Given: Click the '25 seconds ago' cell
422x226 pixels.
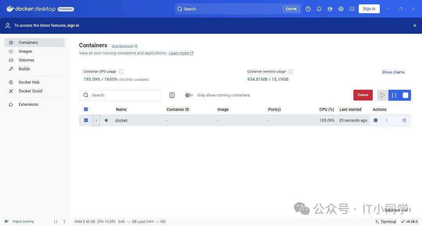Looking at the screenshot, I should click(353, 120).
